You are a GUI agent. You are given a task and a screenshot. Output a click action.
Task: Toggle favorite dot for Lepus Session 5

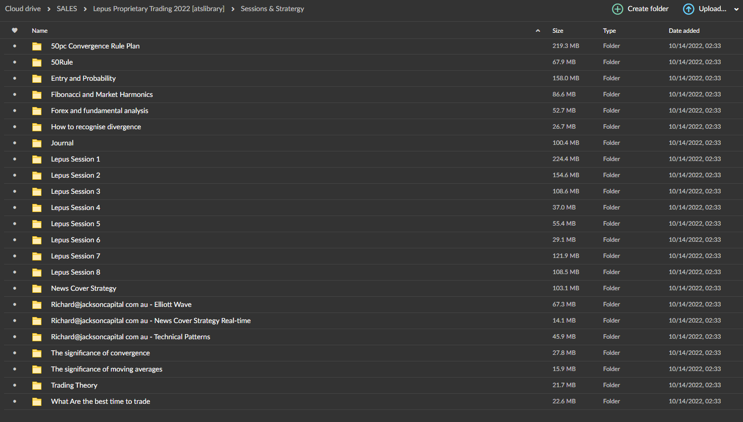pyautogui.click(x=15, y=224)
